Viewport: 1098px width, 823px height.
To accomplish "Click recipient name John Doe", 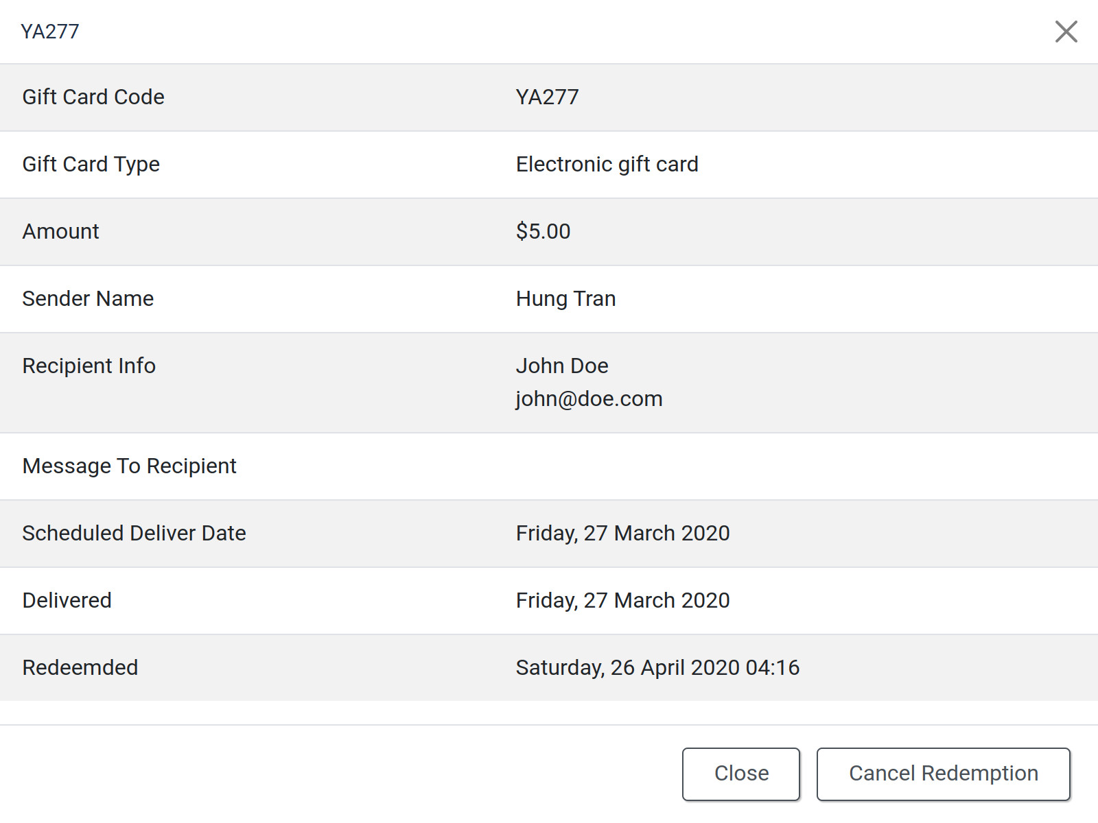I will click(x=562, y=366).
